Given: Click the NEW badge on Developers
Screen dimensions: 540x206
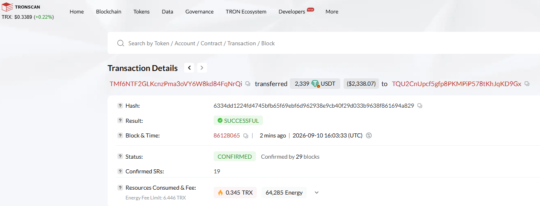Looking at the screenshot, I should pyautogui.click(x=311, y=9).
